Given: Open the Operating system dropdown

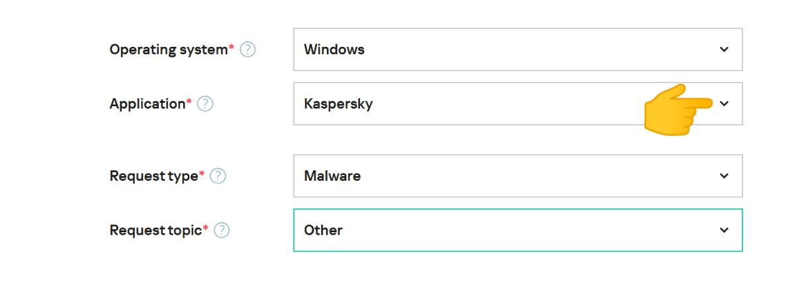Looking at the screenshot, I should [x=517, y=49].
